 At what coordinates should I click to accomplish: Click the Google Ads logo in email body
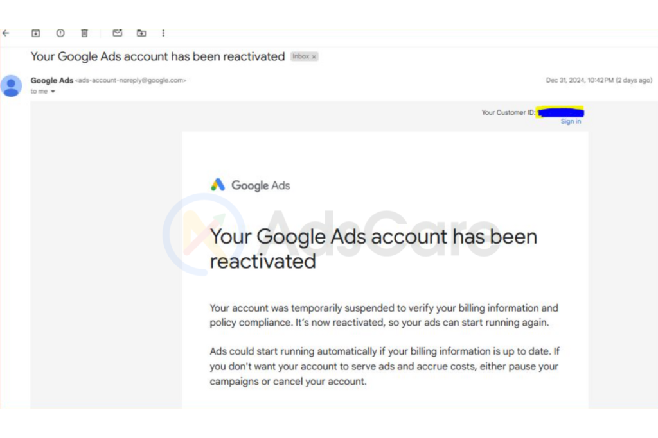click(x=250, y=185)
